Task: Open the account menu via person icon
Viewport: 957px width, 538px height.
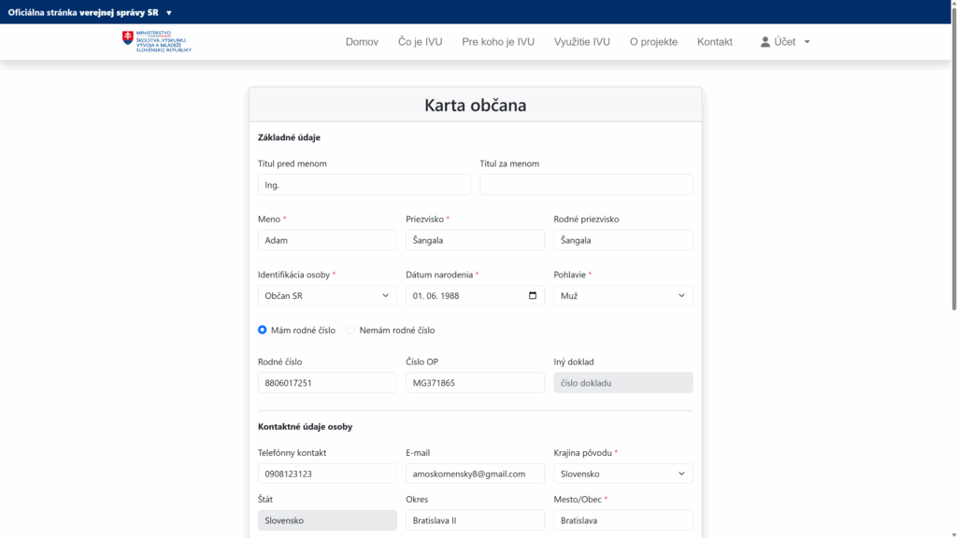Action: tap(764, 41)
